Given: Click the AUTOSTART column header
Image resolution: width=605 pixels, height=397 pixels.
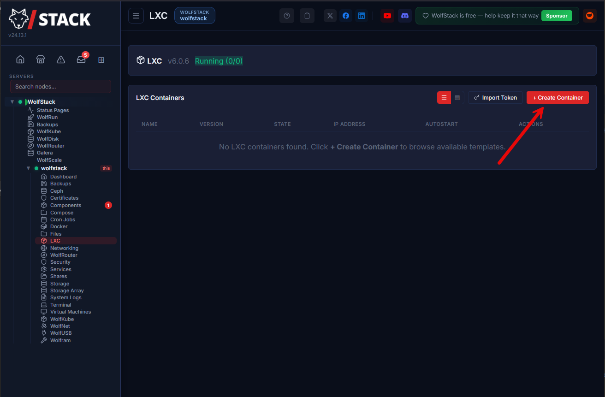Looking at the screenshot, I should click(441, 124).
